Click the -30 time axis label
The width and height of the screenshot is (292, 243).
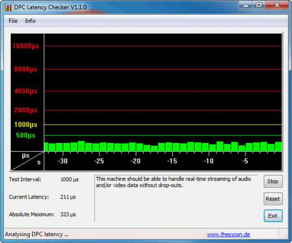click(x=62, y=161)
